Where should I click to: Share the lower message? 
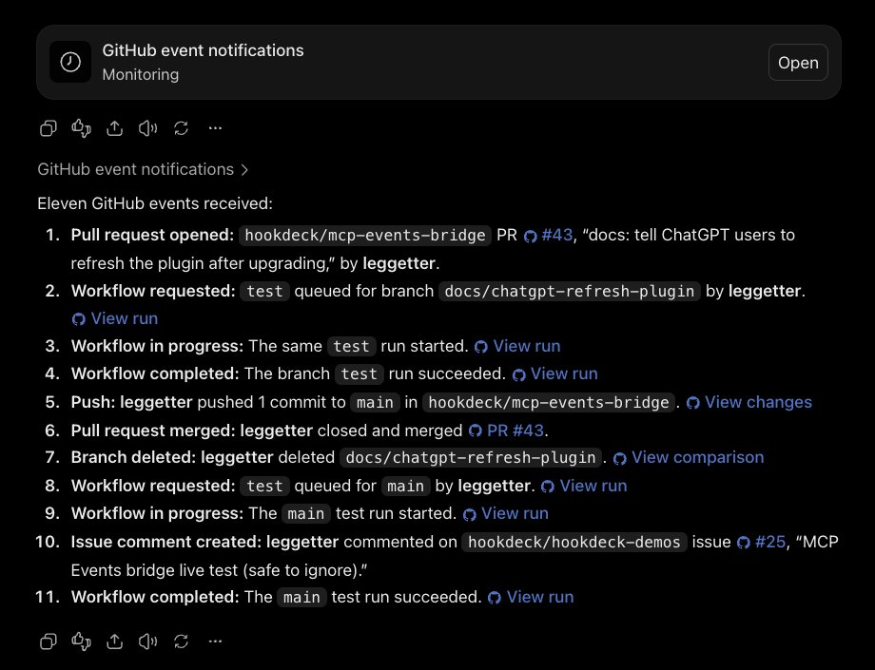pos(114,641)
